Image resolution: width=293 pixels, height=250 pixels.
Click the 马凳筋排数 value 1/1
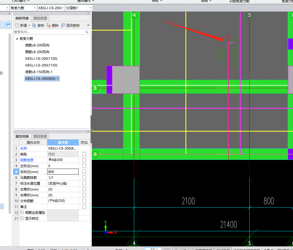[x=63, y=177]
